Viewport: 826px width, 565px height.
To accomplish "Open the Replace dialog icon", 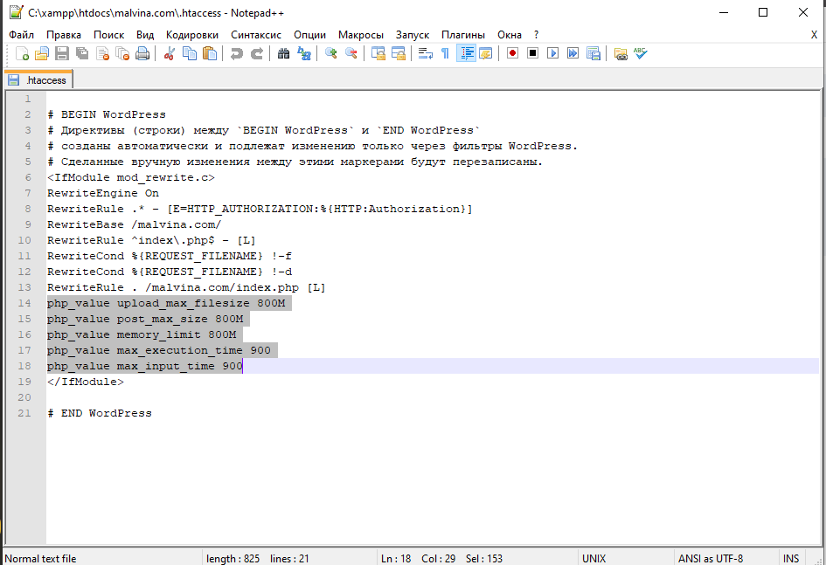I will coord(304,53).
